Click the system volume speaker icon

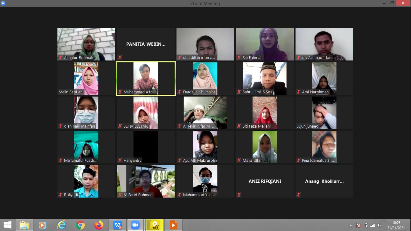(379, 226)
